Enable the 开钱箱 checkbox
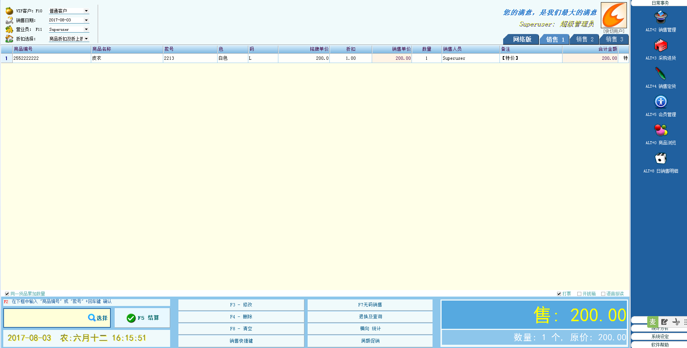This screenshot has width=687, height=348. pos(579,294)
